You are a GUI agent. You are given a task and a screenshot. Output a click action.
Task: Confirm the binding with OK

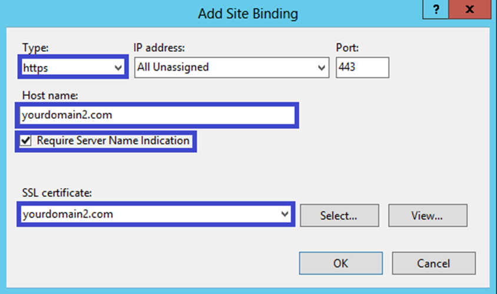340,263
